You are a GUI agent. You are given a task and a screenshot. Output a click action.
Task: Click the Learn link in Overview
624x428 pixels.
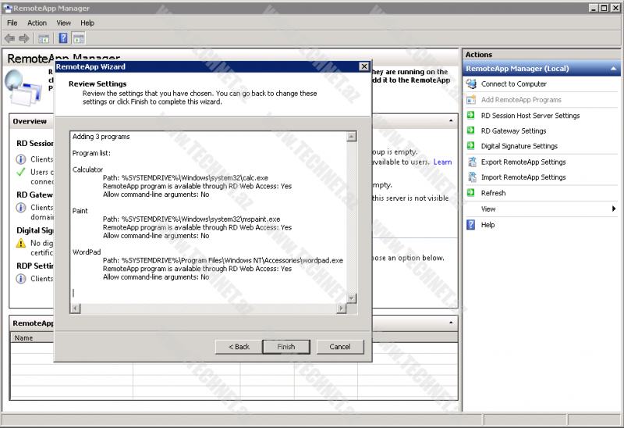point(442,162)
